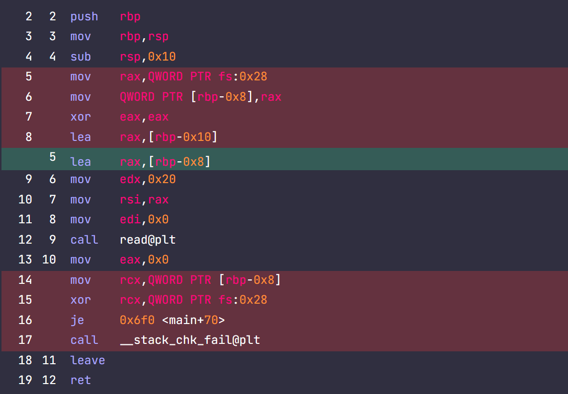The height and width of the screenshot is (394, 568).
Task: Click the __stack_chk_fail@plt symbol
Action: coord(190,340)
